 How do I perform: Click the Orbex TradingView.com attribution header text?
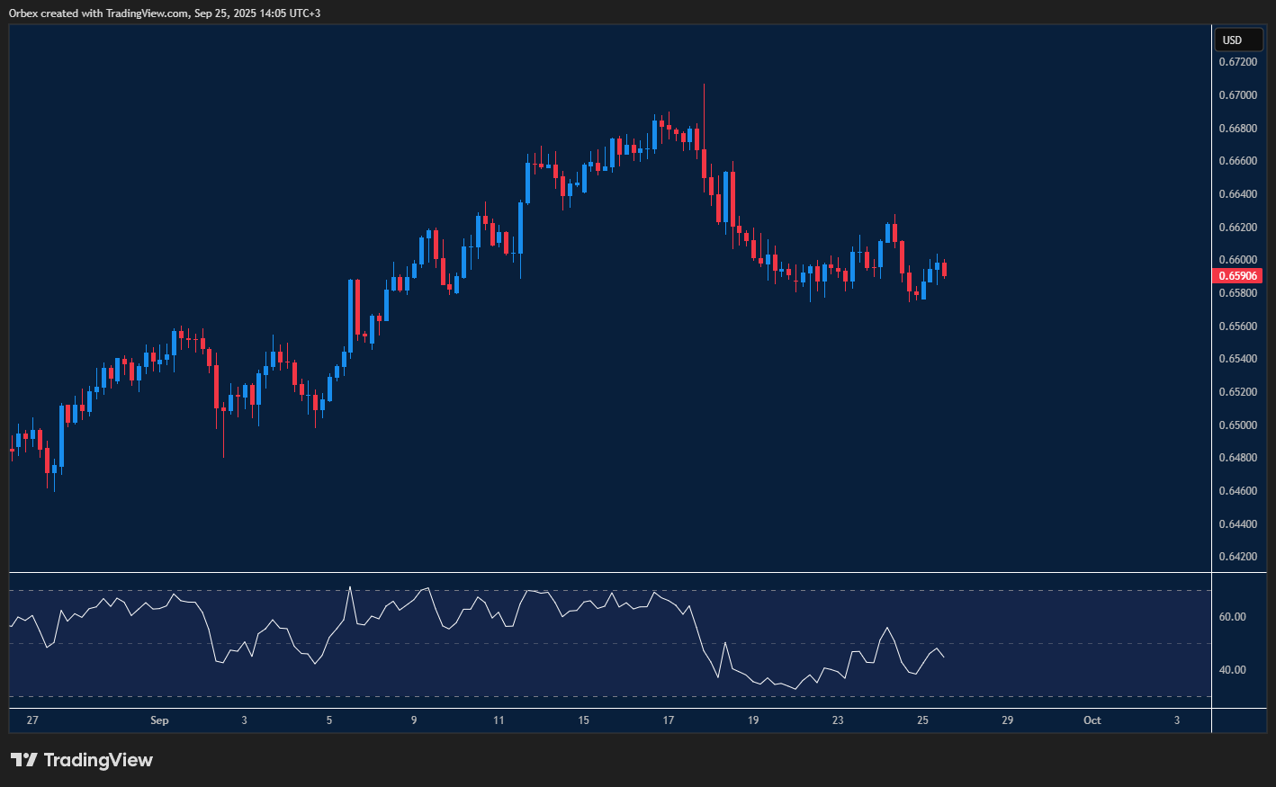click(x=165, y=13)
